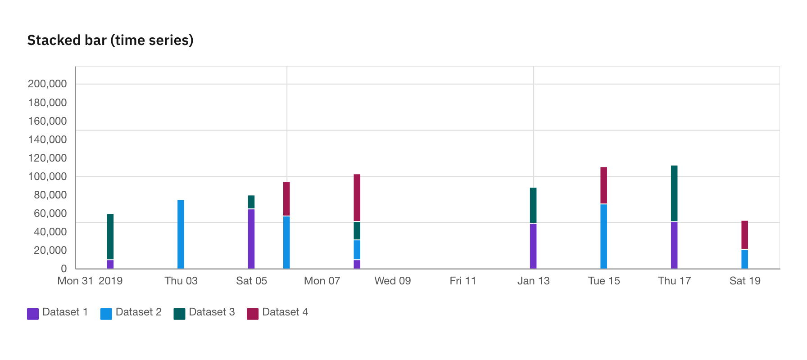The height and width of the screenshot is (360, 807).
Task: Toggle the Dataset 3 legend label
Action: click(x=212, y=312)
